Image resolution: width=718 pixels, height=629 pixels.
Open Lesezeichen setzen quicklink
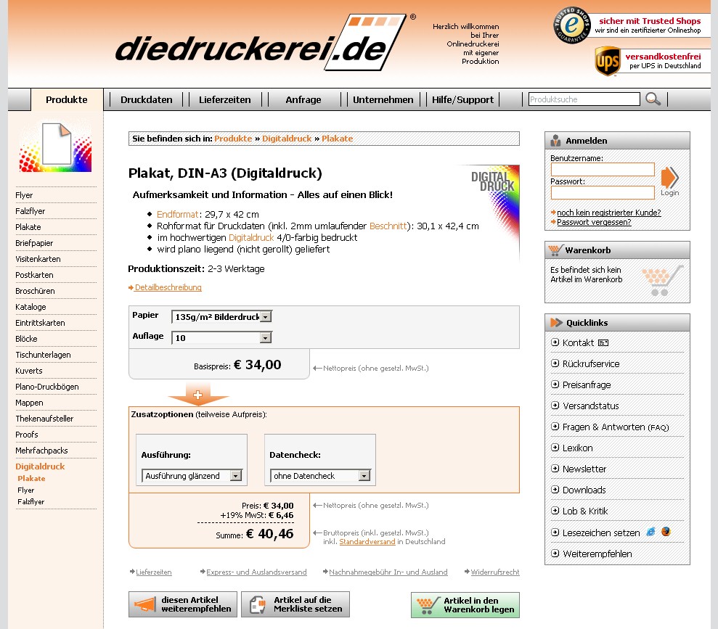point(601,533)
